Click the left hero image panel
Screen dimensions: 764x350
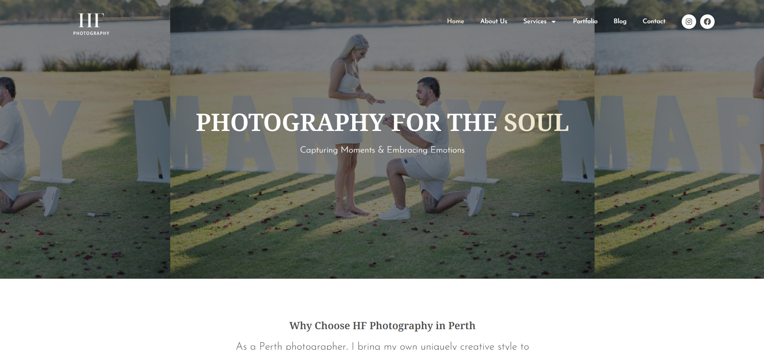point(85,139)
